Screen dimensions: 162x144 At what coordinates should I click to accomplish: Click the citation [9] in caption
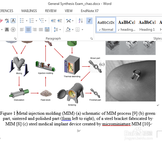click(x=135, y=113)
